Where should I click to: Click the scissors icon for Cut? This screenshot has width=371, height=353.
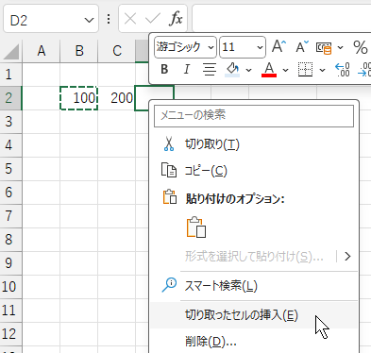coord(169,144)
